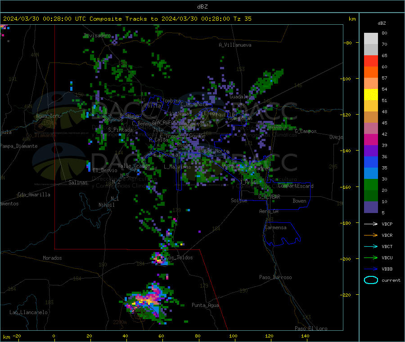
Task: Click the timestamp header '2024/03/30 00:28:00 UTC'
Action: (x=45, y=19)
